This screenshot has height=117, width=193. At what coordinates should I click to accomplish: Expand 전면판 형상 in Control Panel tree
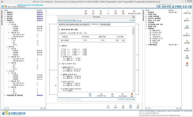coord(146,14)
